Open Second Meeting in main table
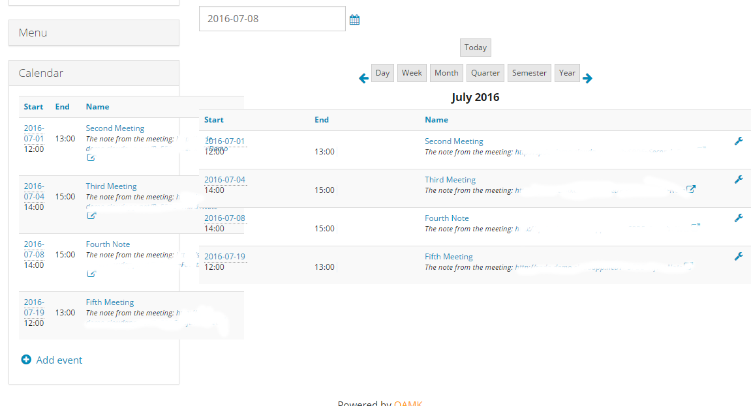Image resolution: width=751 pixels, height=406 pixels. 453,141
